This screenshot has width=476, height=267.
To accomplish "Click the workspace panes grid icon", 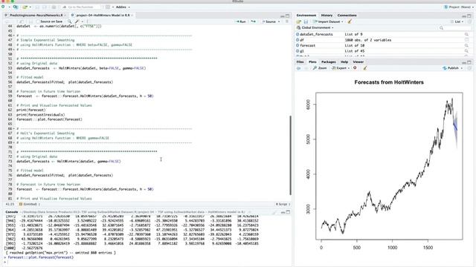I will (108, 7).
